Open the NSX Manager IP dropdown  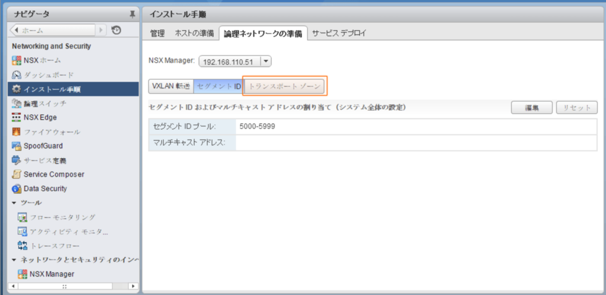266,62
